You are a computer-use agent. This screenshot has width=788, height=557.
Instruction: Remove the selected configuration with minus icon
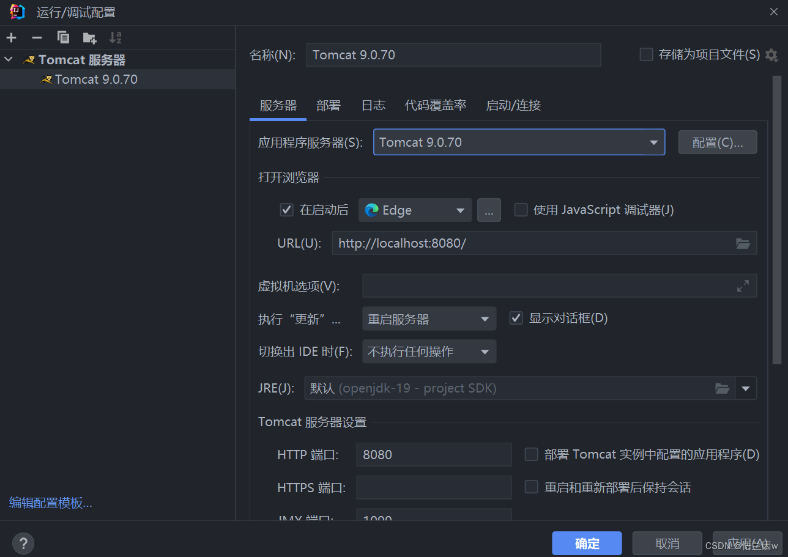(37, 38)
